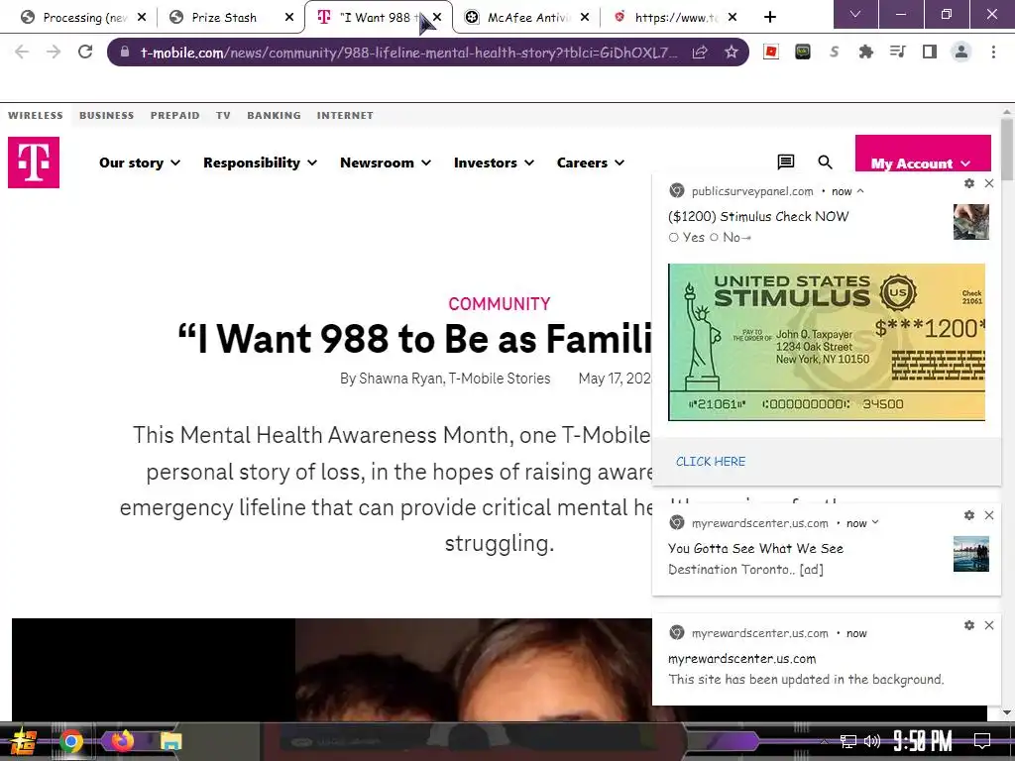This screenshot has height=761, width=1015.
Task: Expand the Our story menu
Action: click(x=139, y=163)
